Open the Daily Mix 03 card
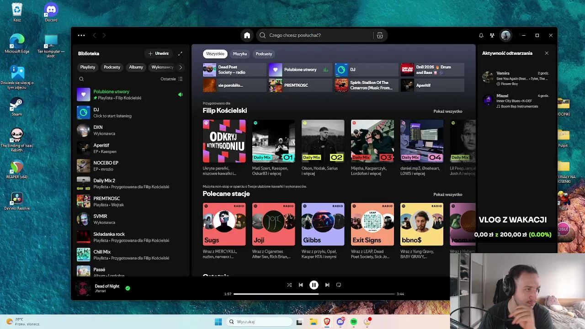This screenshot has width=585, height=329. point(372,148)
